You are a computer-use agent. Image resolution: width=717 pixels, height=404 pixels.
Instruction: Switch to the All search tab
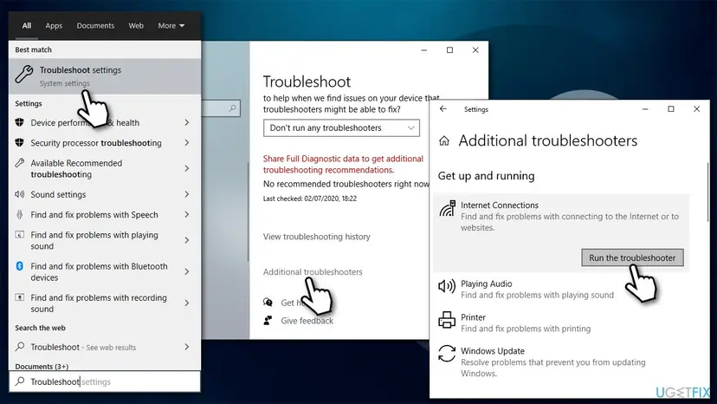(x=27, y=26)
